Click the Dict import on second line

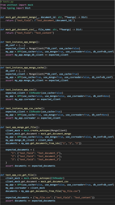(x=28, y=8)
